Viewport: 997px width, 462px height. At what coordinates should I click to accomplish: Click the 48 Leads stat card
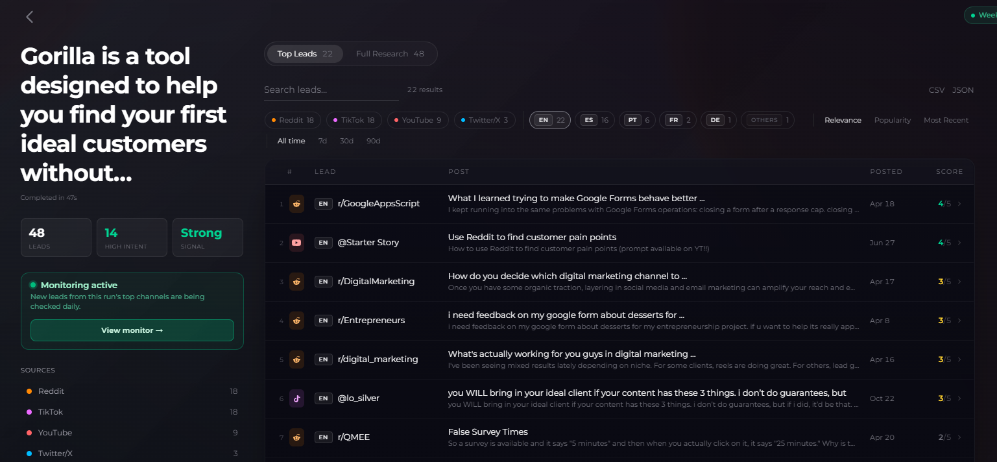pyautogui.click(x=56, y=237)
